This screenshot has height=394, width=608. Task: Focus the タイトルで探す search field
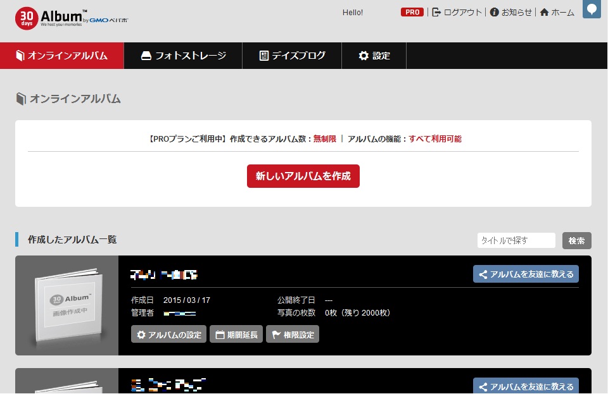tap(516, 240)
